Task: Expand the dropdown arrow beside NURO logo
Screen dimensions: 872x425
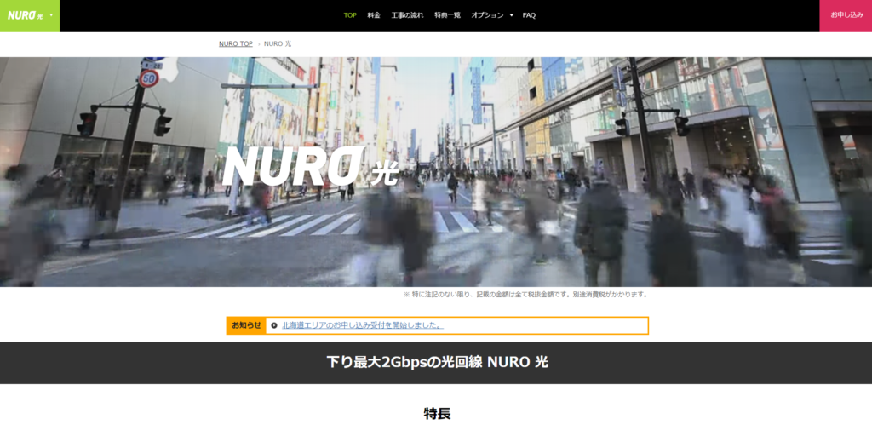Action: tap(52, 15)
